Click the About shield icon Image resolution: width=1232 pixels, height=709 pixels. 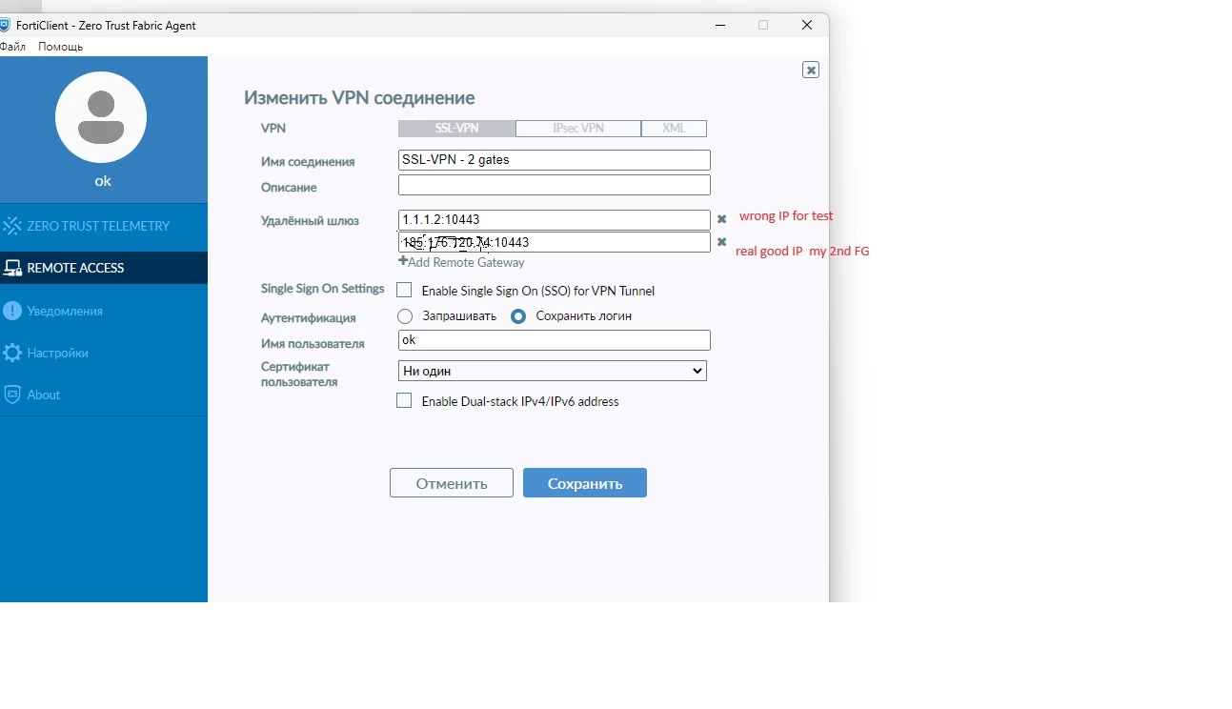12,395
